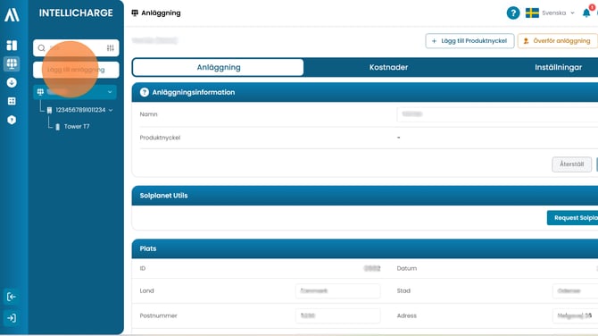Open the dashboard icon in sidebar

[x=12, y=45]
